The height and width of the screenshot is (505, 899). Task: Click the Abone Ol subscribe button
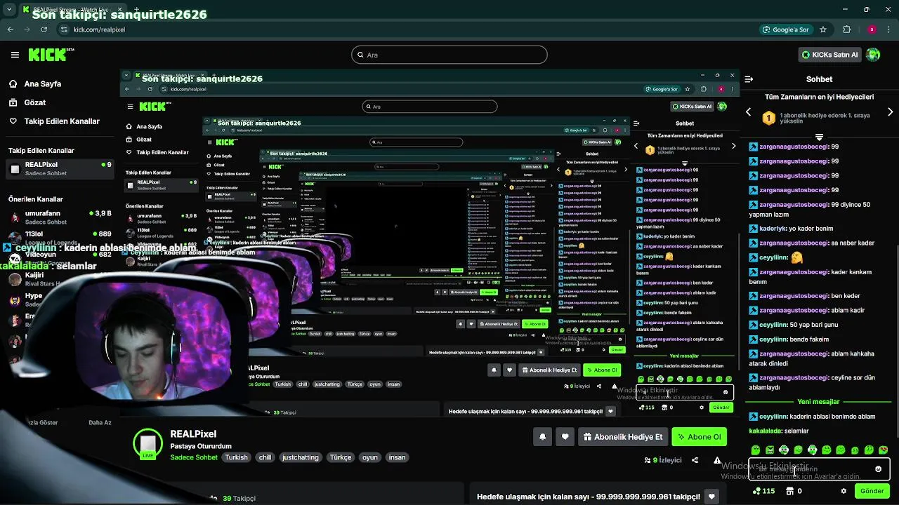click(699, 437)
